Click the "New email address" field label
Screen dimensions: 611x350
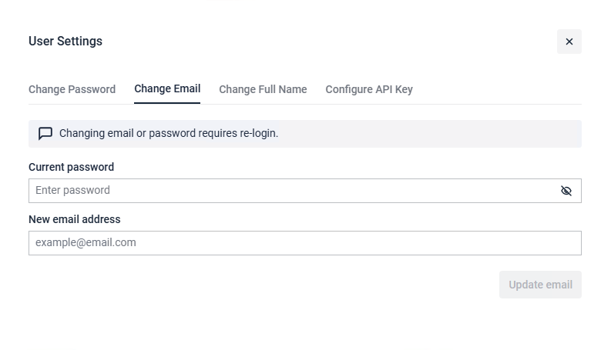pyautogui.click(x=75, y=219)
